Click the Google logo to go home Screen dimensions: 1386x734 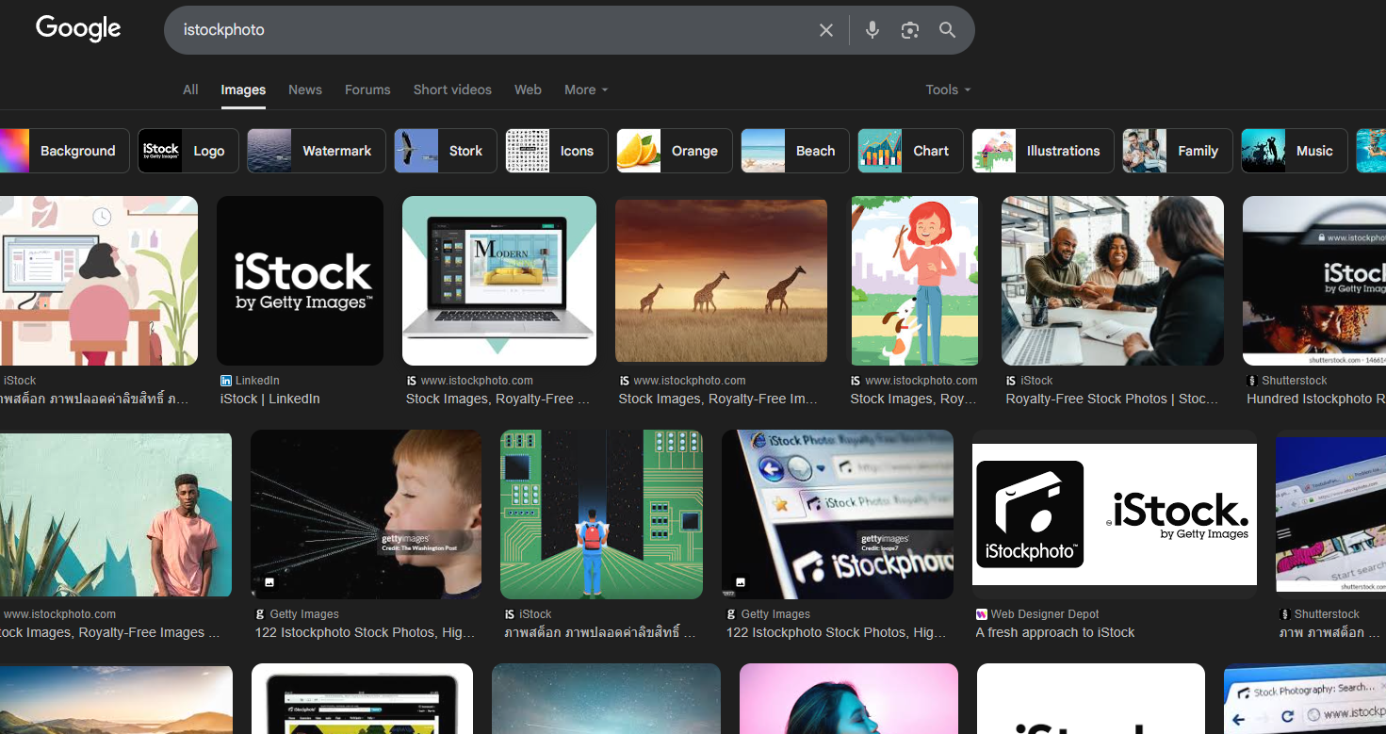pos(77,28)
